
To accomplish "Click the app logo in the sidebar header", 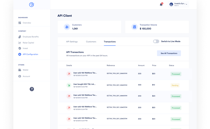I will [32, 5].
